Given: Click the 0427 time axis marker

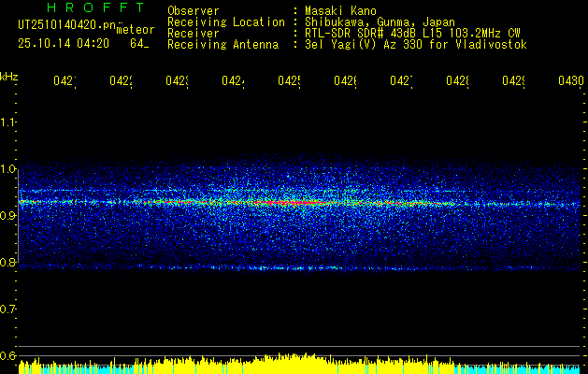Looking at the screenshot, I should pos(401,80).
